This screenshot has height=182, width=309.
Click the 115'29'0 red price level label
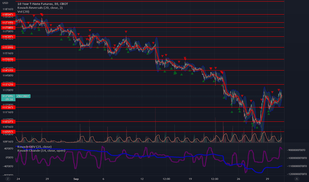(8, 47)
